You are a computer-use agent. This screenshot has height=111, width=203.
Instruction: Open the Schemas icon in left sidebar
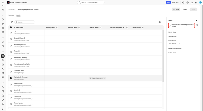3,56
